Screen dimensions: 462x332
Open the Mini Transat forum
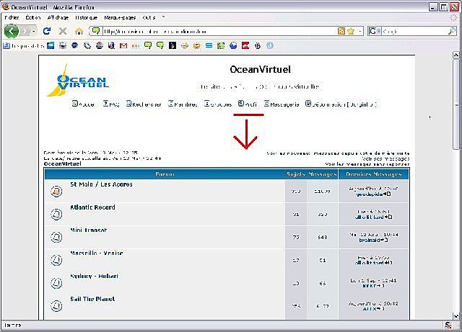pyautogui.click(x=88, y=230)
